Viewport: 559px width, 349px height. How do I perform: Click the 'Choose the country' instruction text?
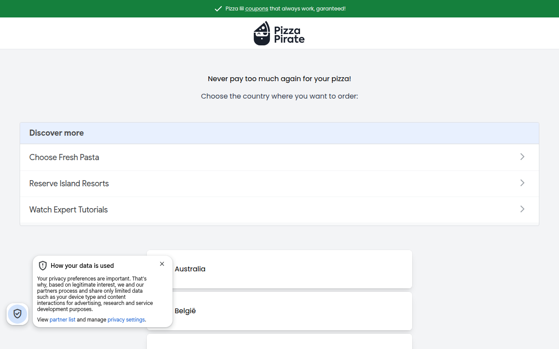click(279, 96)
